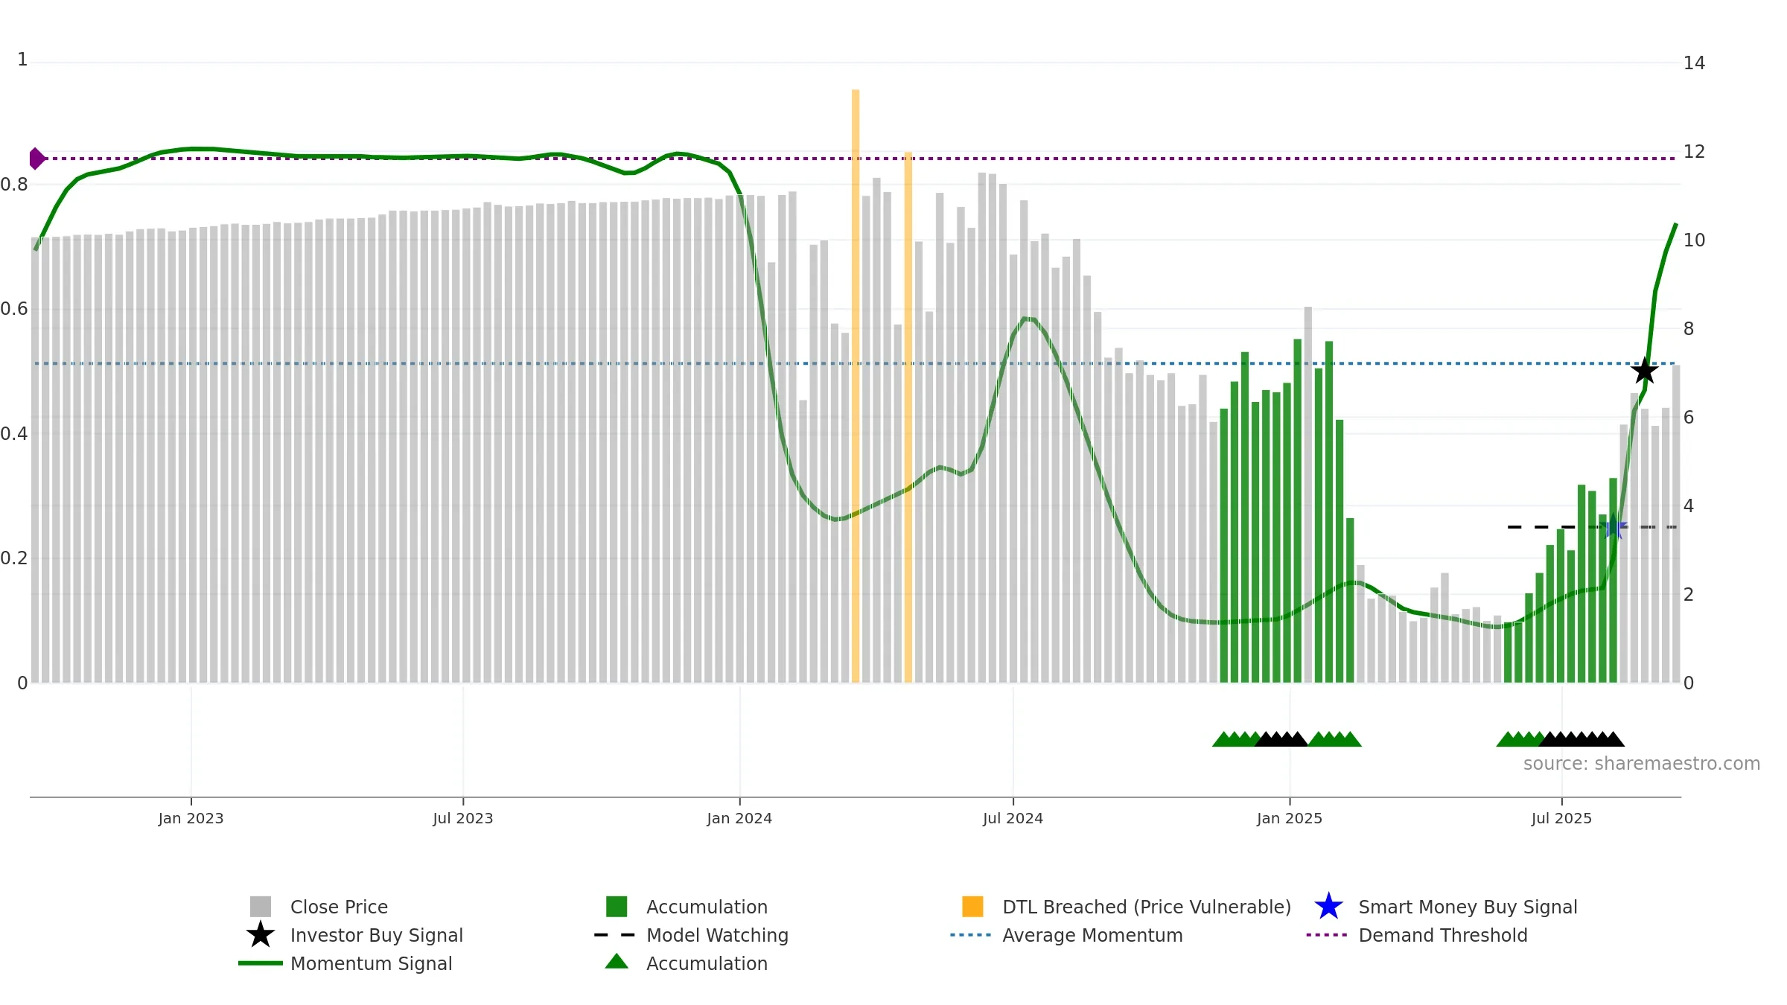Click the Investor Buy Signal legend star
The image size is (1787, 1005).
[261, 935]
